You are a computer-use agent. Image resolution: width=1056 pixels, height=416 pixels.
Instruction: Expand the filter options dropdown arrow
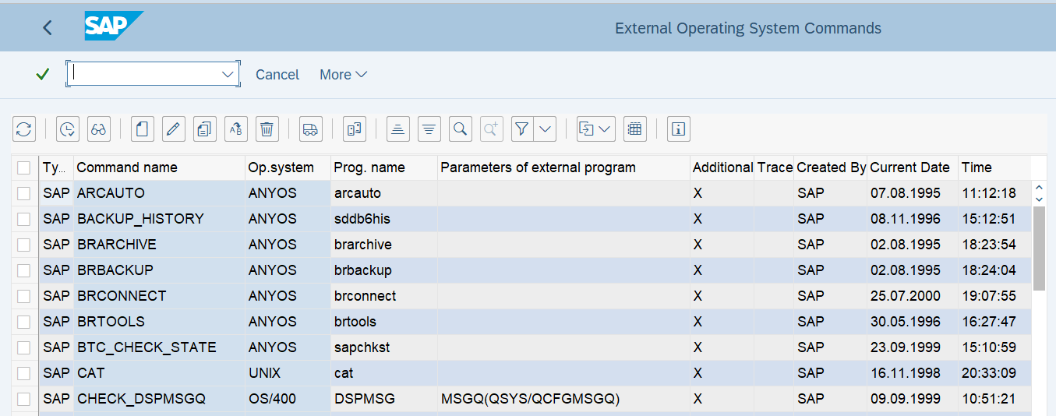coord(546,129)
